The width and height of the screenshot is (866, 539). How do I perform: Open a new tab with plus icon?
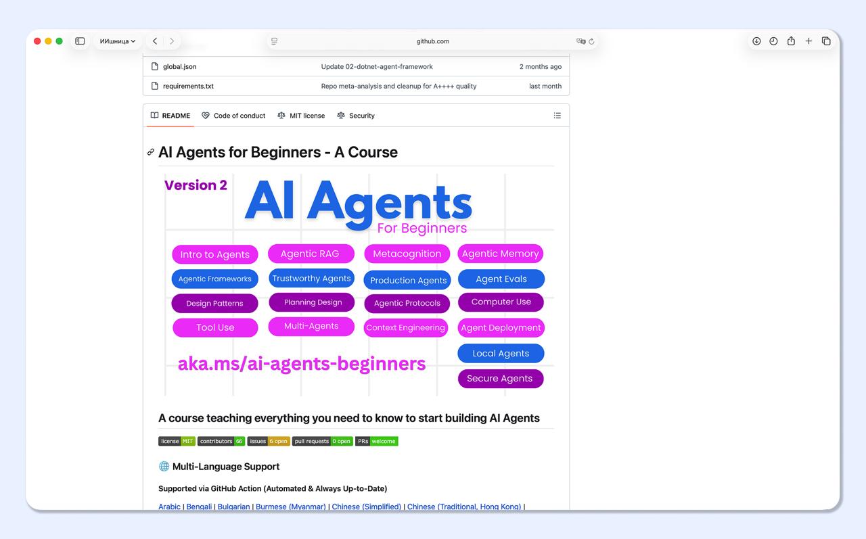click(x=808, y=41)
